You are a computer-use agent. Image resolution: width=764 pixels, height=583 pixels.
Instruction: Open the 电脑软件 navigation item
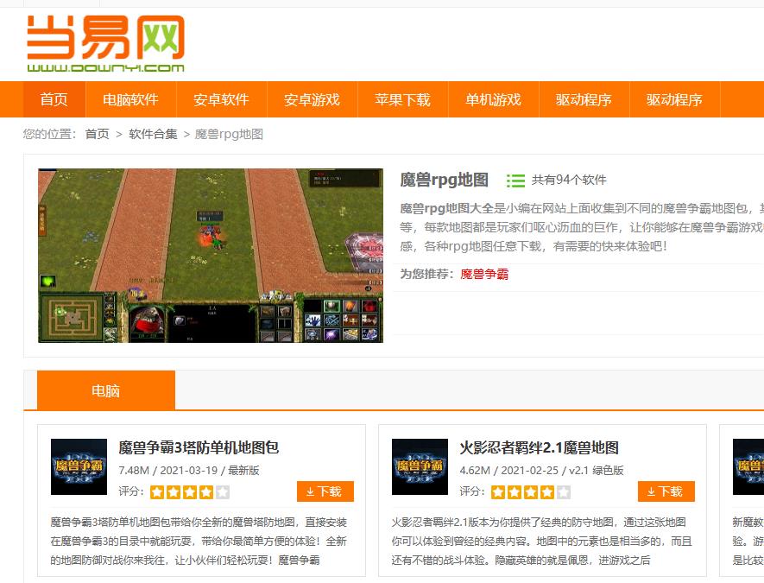(x=130, y=99)
